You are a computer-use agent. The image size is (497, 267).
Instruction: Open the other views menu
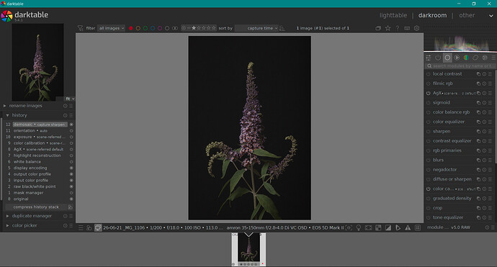pos(467,15)
